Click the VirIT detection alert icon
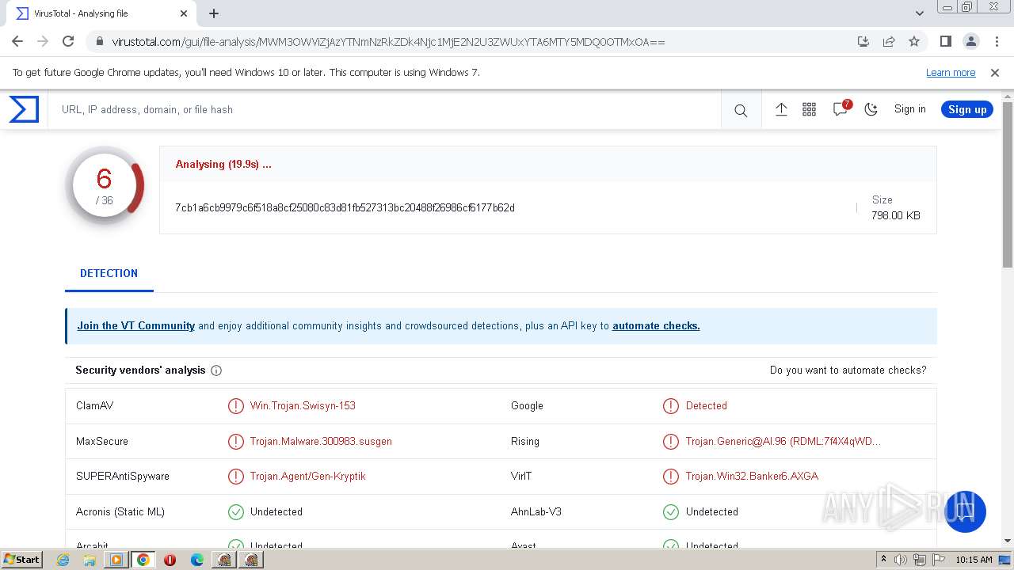Screen dimensions: 1014x570 point(671,477)
